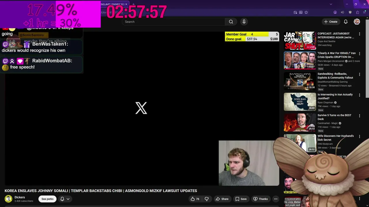Open the Piers Morgan 1:03:37 thumbnail
369x207 pixels.
coord(300,60)
